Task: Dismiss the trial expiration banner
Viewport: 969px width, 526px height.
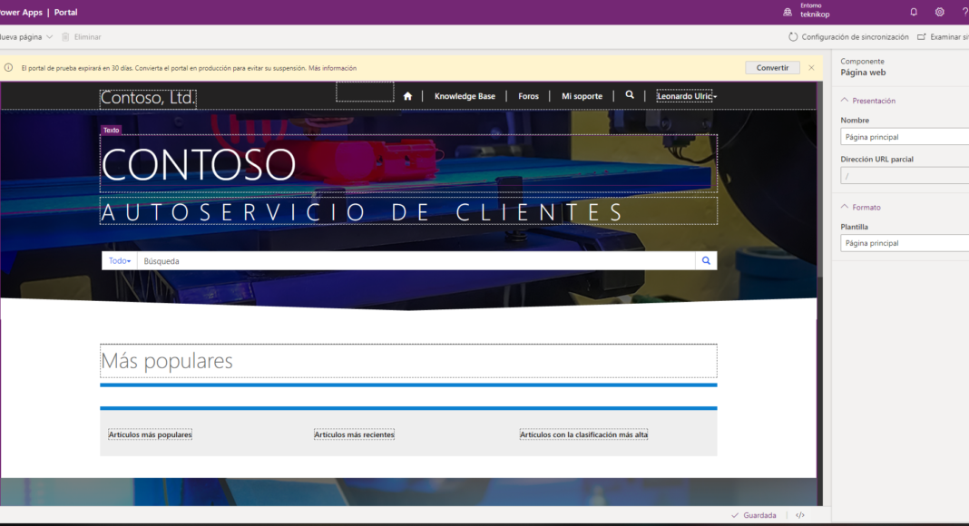Action: pos(811,68)
